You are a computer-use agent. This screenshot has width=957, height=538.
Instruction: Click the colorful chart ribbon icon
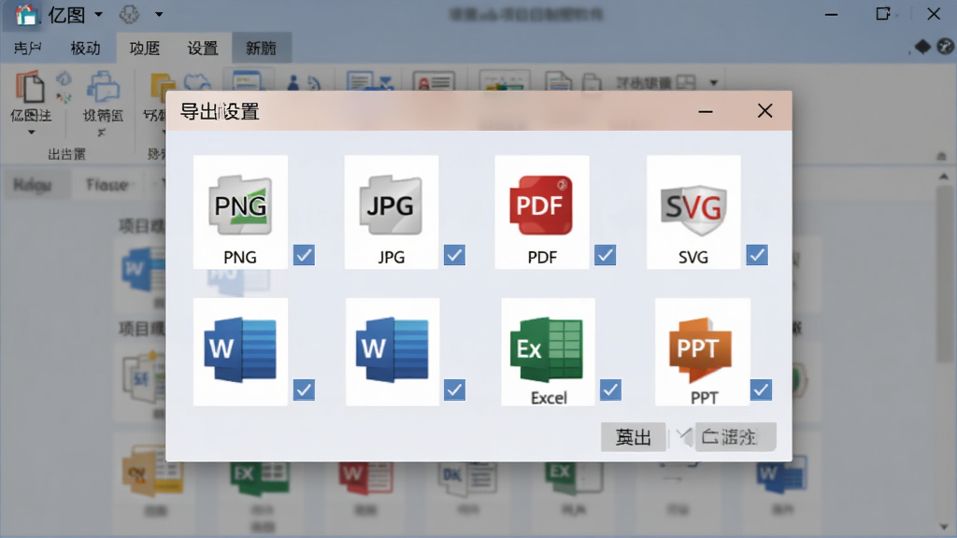[504, 82]
